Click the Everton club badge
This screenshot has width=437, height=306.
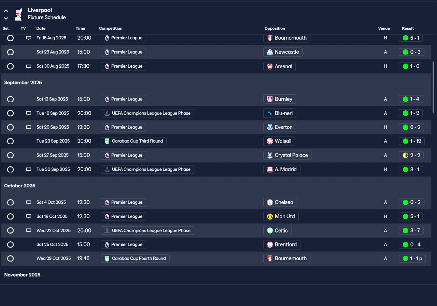(270, 127)
